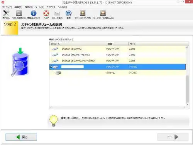The height and width of the screenshot is (145, 193).
Task: Click the Create image file icon
Action: (83, 13)
